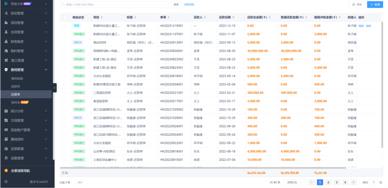This screenshot has height=188, width=388.
Task: Check the select-all checkbox in table header
Action: pyautogui.click(x=65, y=17)
